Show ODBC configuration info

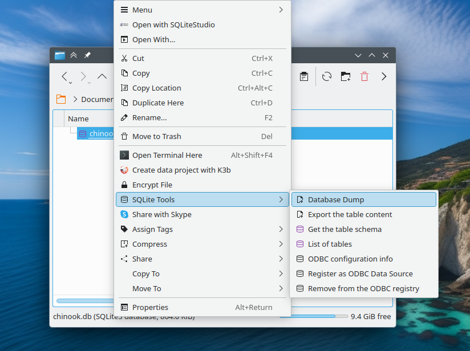tap(364, 259)
